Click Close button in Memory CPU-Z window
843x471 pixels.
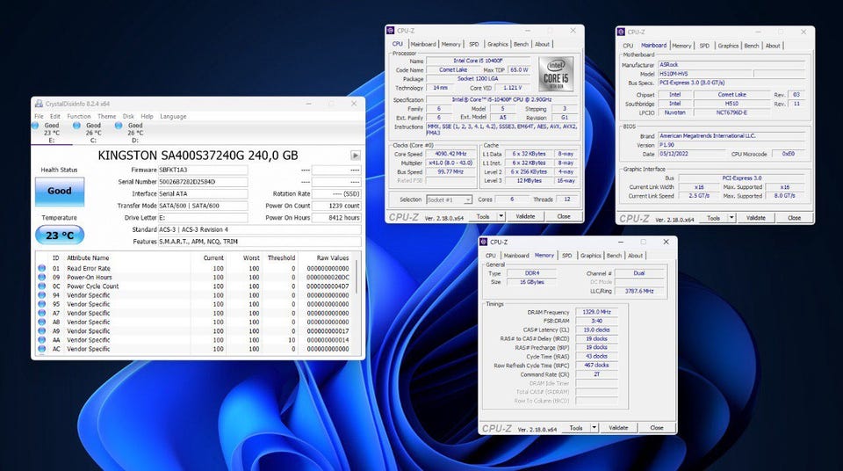[x=656, y=428]
